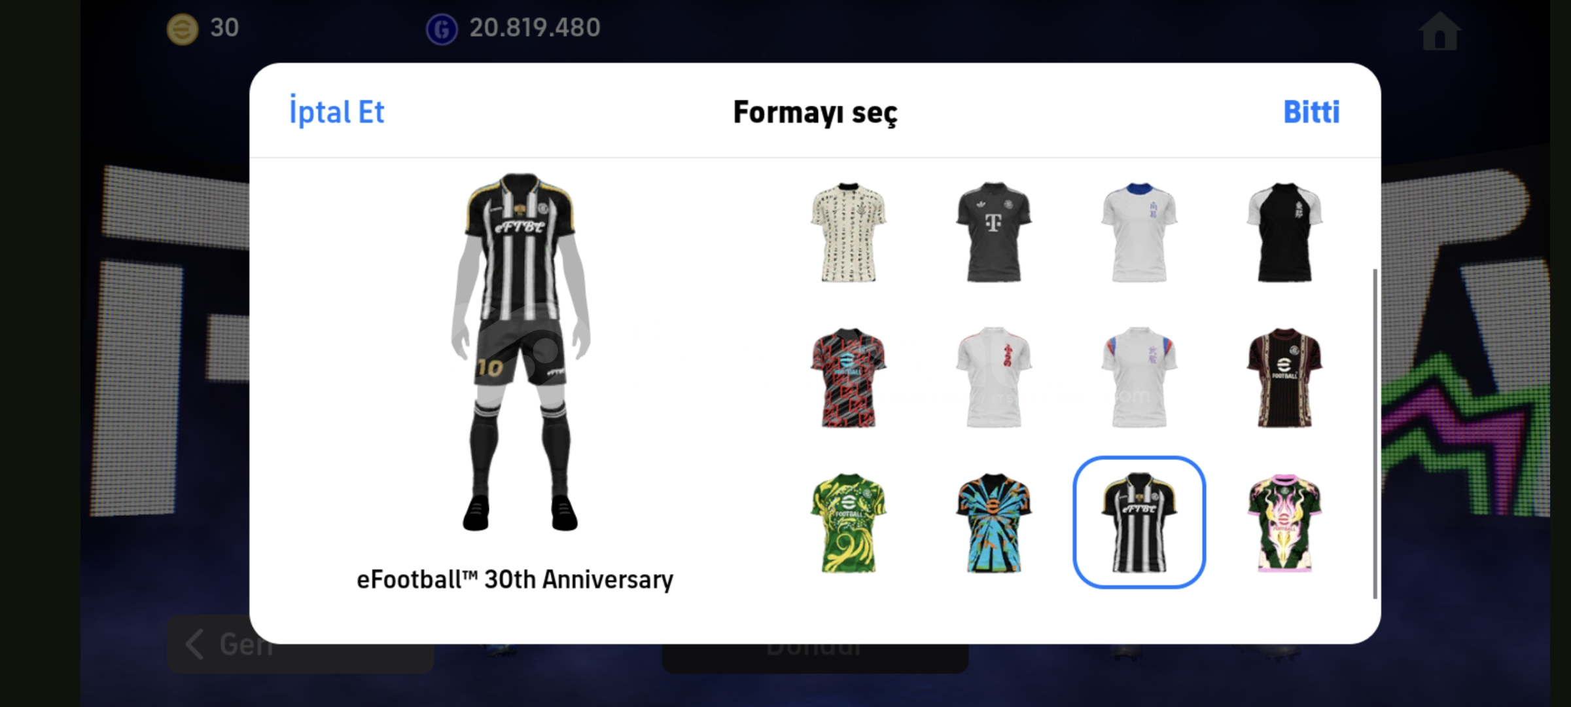Choose white jersey with red emblem
Screen dimensions: 1571x707
tap(993, 378)
